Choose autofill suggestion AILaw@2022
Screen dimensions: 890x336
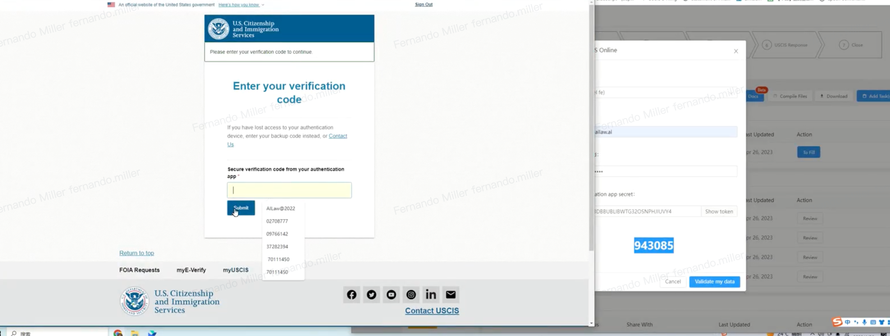coord(281,208)
